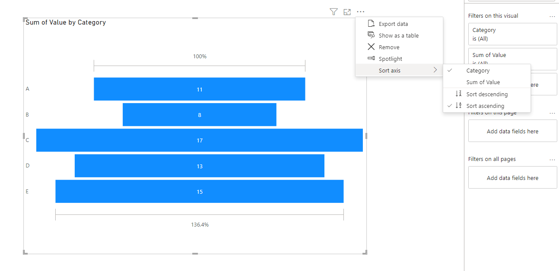
Task: Expand the Sort axis submenu
Action: pos(399,70)
